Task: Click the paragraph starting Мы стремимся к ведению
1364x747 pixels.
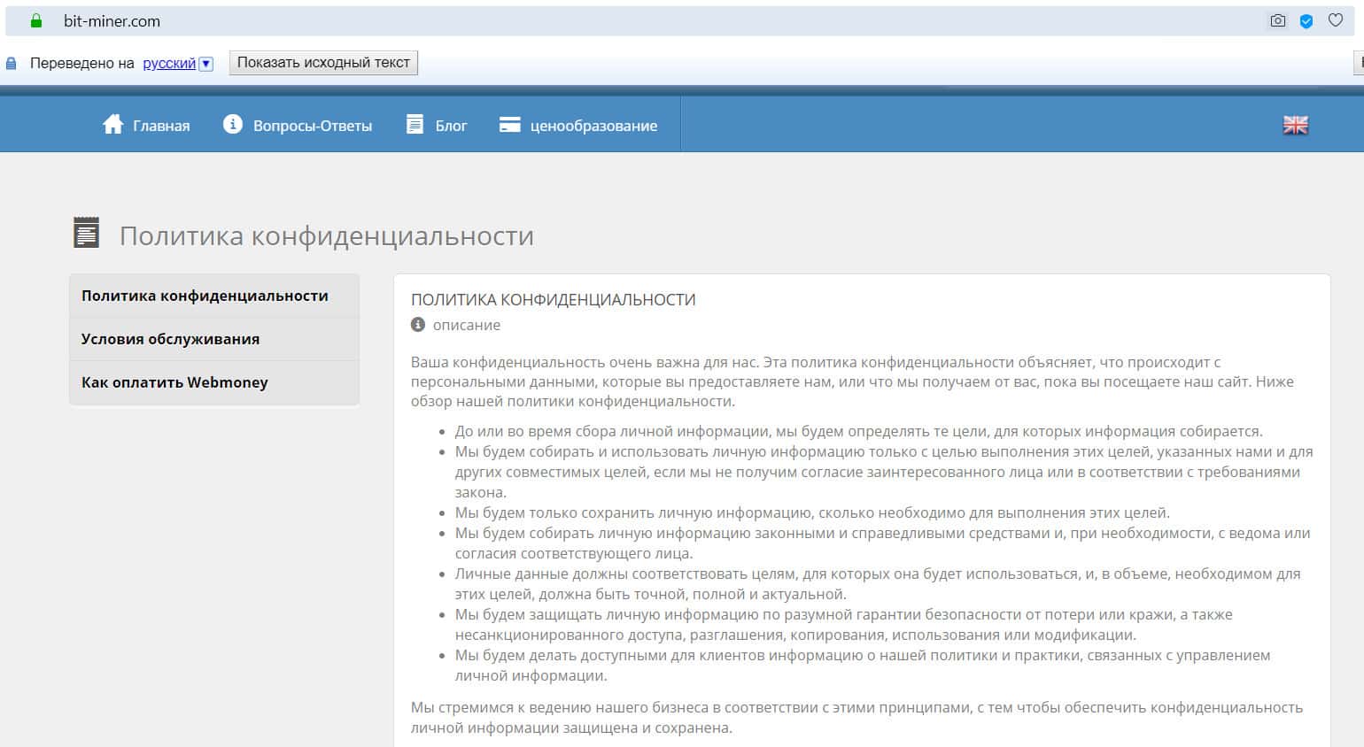Action: click(856, 718)
